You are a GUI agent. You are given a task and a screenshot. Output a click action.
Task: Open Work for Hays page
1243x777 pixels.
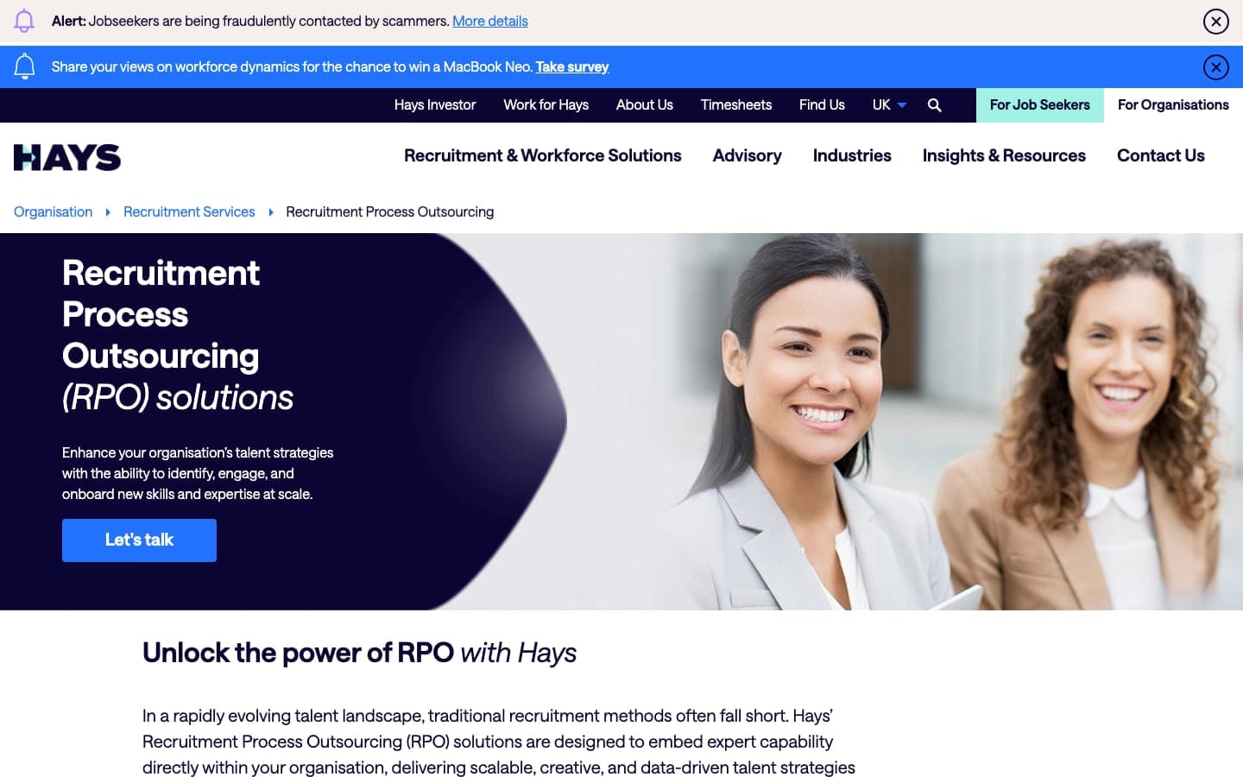click(x=546, y=104)
